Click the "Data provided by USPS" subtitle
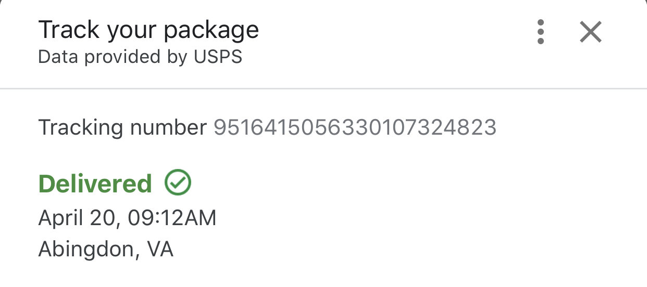Image resolution: width=647 pixels, height=287 pixels. tap(140, 57)
